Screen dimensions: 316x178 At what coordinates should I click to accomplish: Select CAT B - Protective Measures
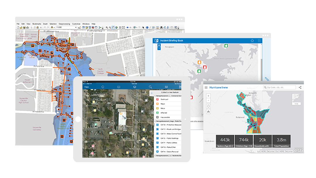pyautogui.click(x=168, y=125)
